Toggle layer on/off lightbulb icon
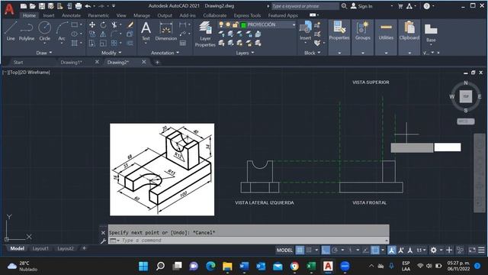Image resolution: width=488 pixels, height=275 pixels. point(221,24)
